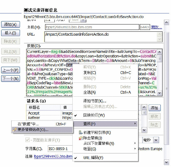Toggle 页面的主请求(T) checkbox
Image resolution: width=171 pixels, height=167 pixels.
pos(28,140)
